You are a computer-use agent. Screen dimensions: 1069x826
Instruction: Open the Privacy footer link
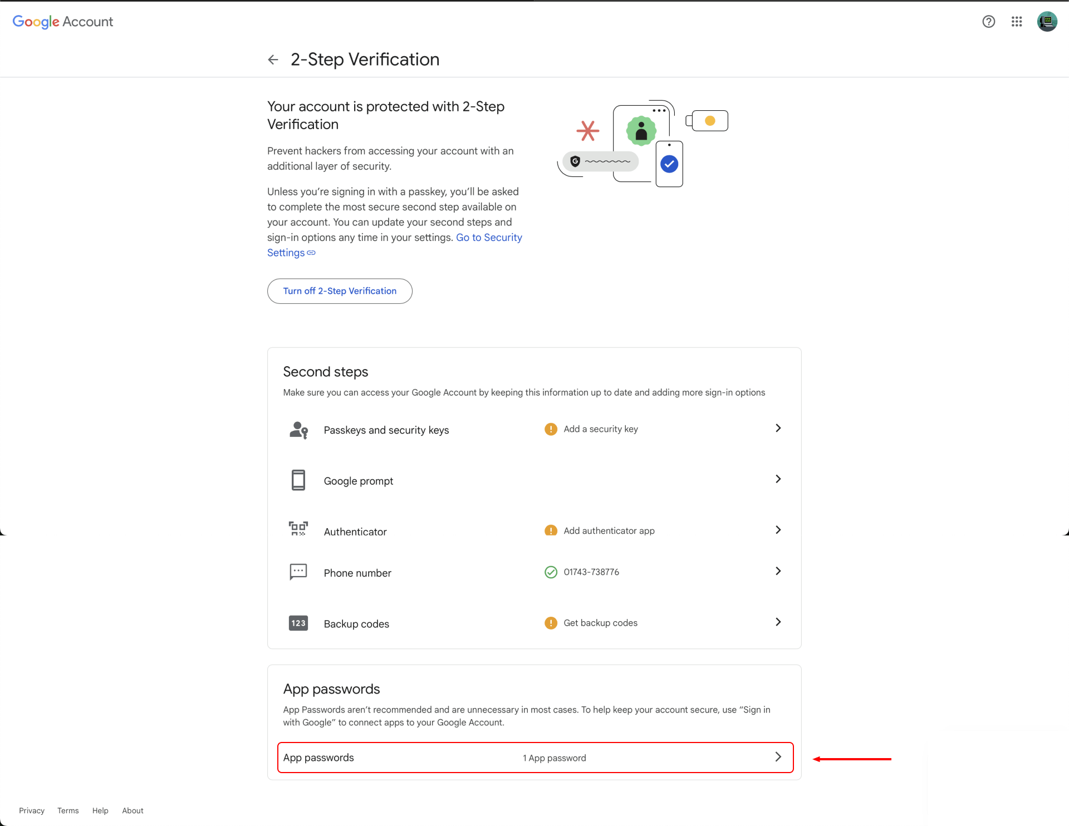coord(32,810)
